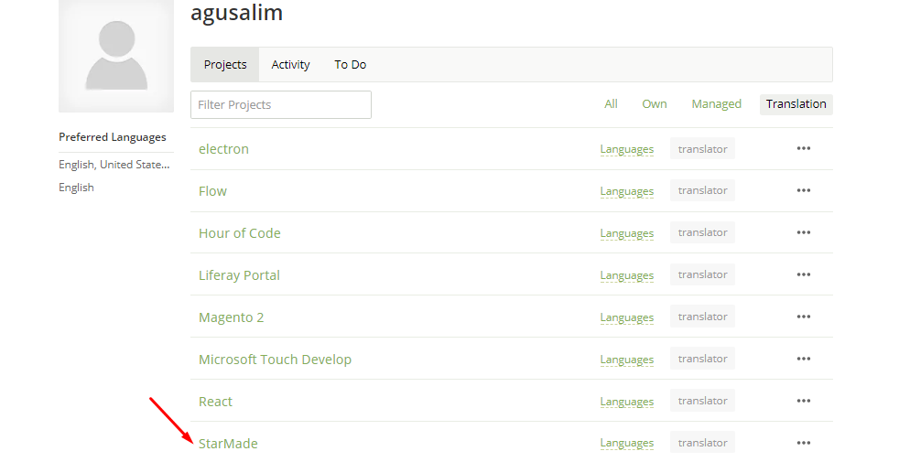Open the electron project
This screenshot has width=899, height=462.
tap(223, 149)
